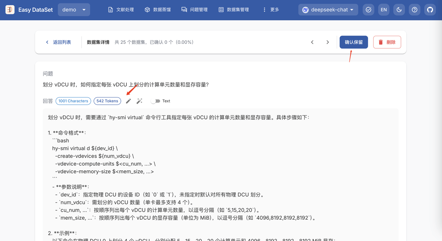Viewport: 442px width, 241px height.
Task: Click the dataset count text 共 25 个数据集
Action: 154,42
